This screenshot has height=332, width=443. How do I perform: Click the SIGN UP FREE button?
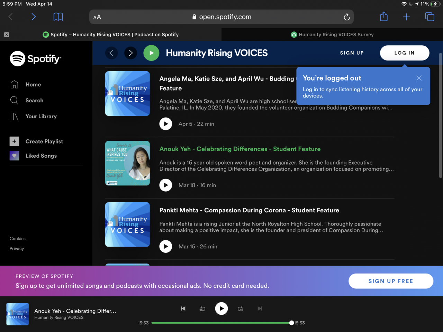point(391,281)
